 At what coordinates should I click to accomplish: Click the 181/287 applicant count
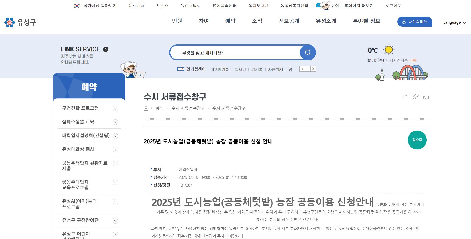[x=185, y=185]
